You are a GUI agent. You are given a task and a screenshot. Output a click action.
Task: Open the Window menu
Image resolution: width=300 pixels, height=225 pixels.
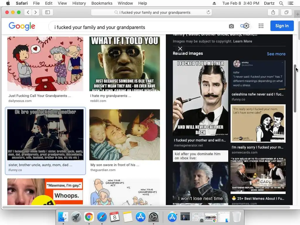point(125,3)
